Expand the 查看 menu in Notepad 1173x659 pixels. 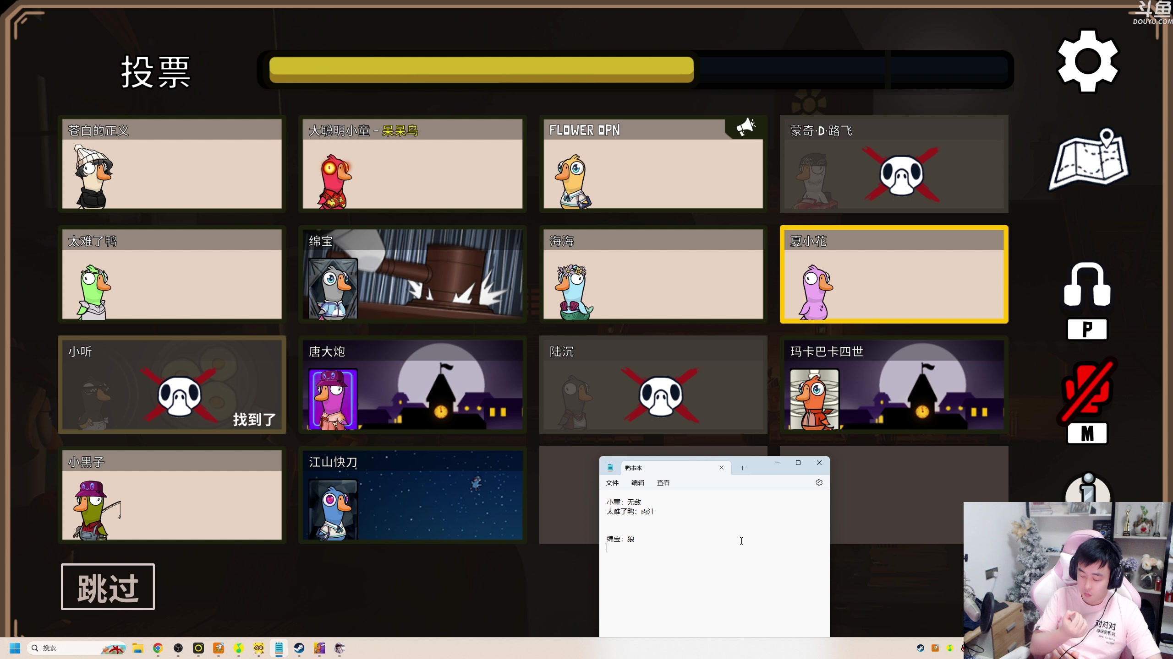click(x=663, y=483)
